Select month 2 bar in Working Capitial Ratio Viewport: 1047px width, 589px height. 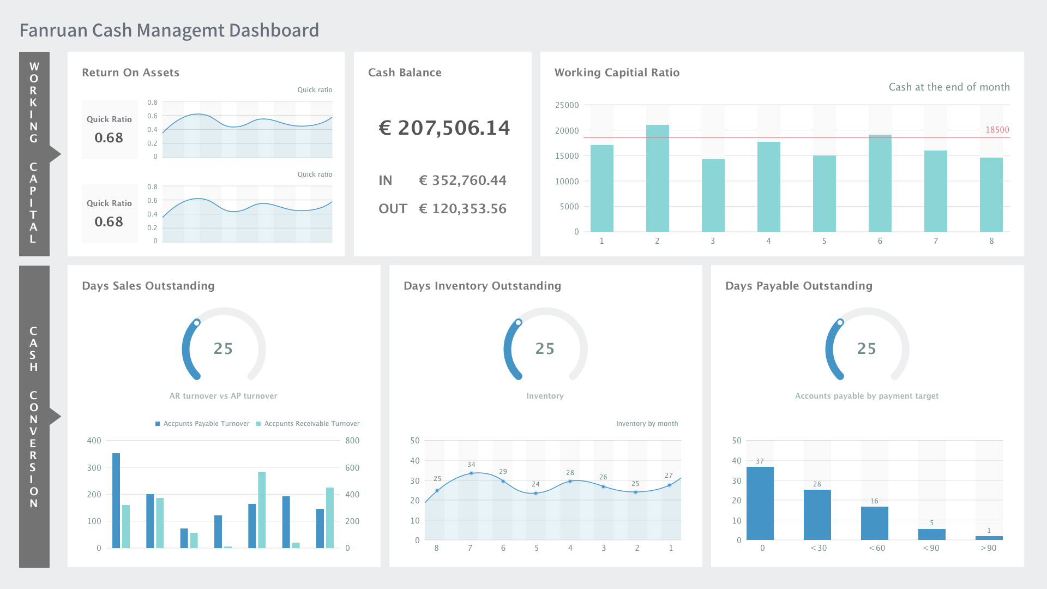click(x=657, y=178)
